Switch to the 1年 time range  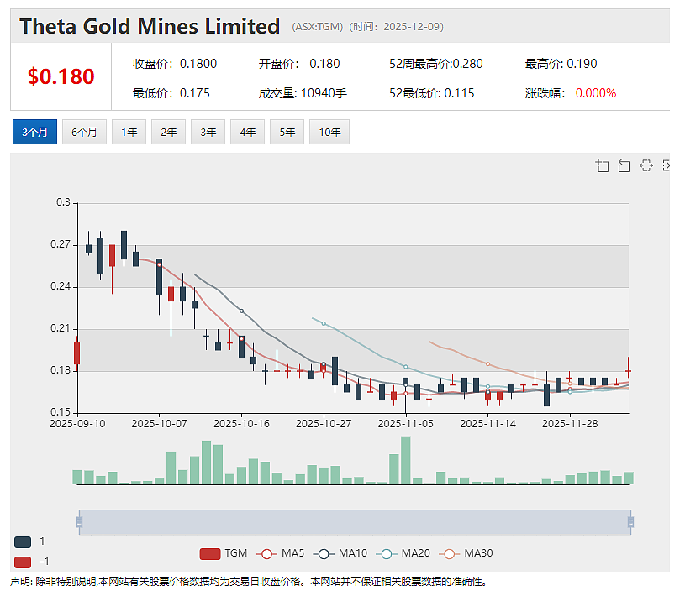tap(129, 132)
